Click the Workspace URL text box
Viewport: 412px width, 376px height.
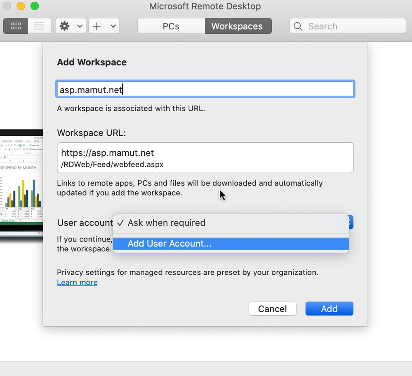point(205,158)
